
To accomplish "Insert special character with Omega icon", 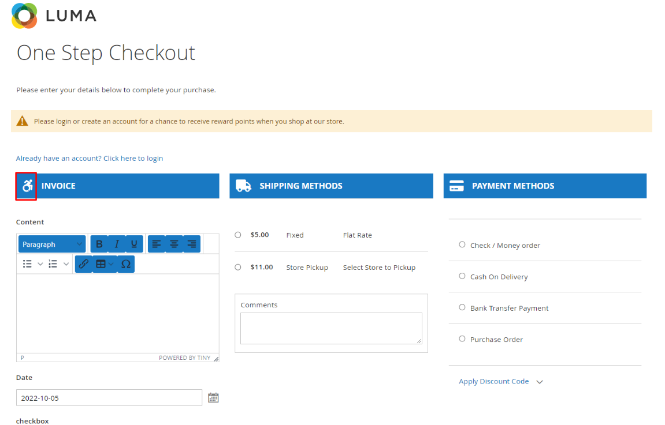I will click(x=126, y=264).
